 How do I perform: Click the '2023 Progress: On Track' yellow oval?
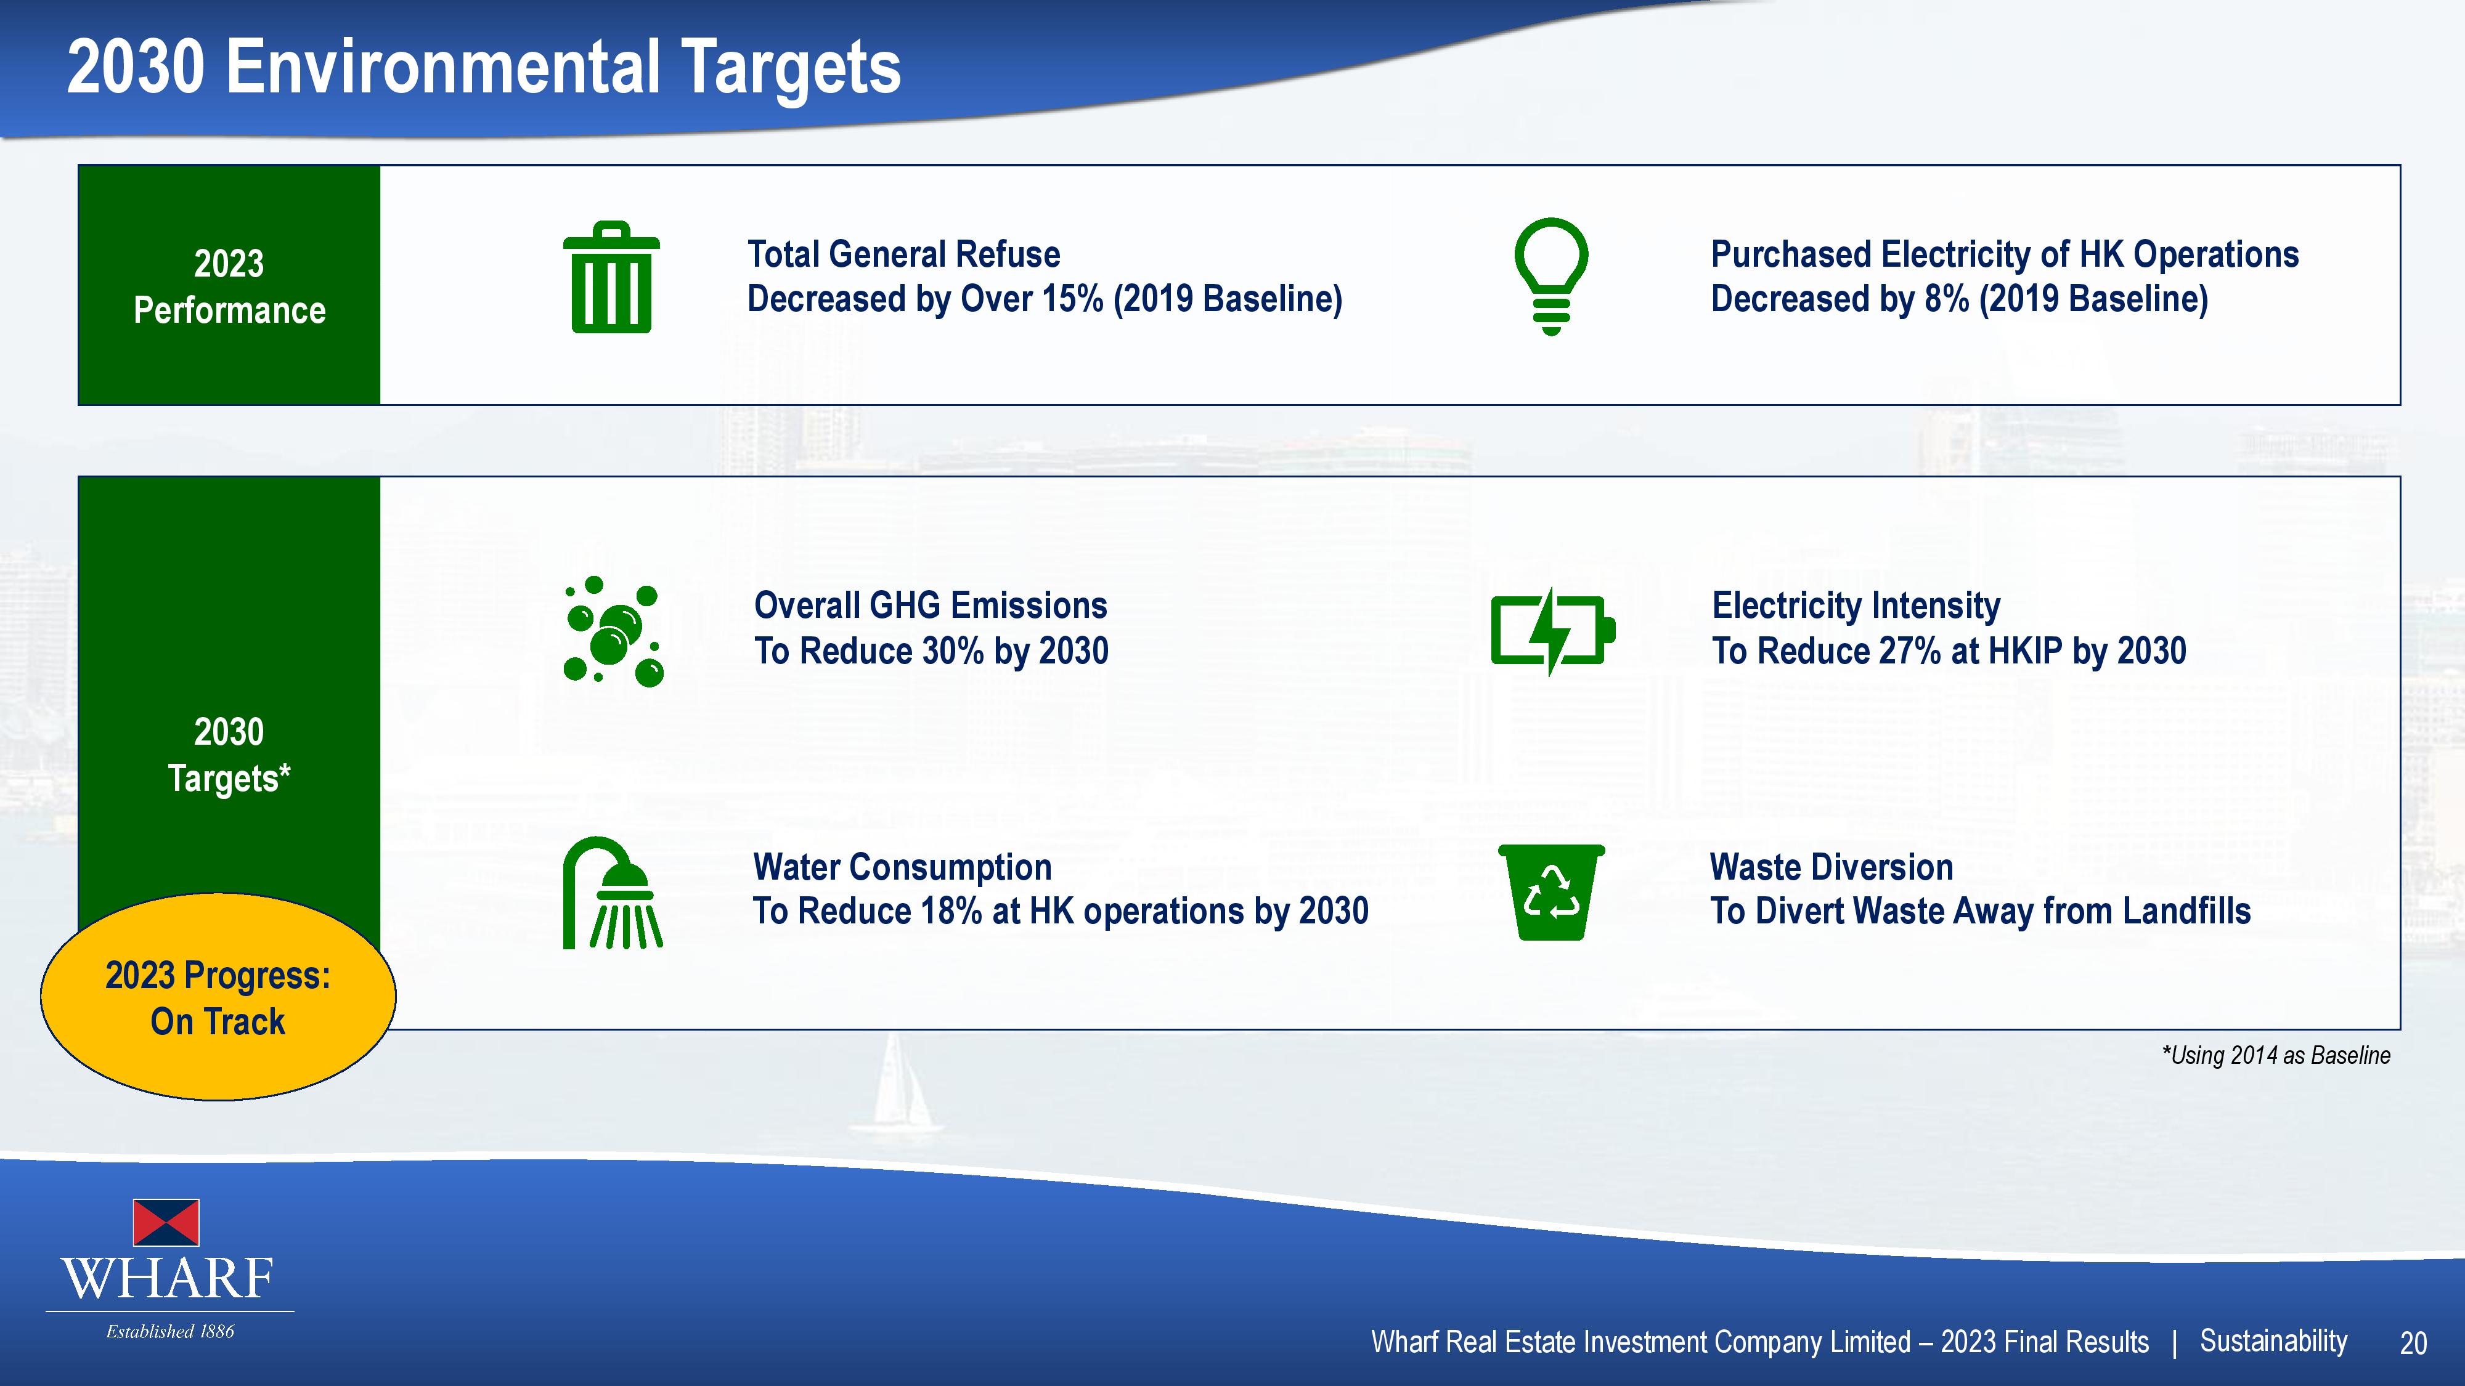click(x=218, y=997)
